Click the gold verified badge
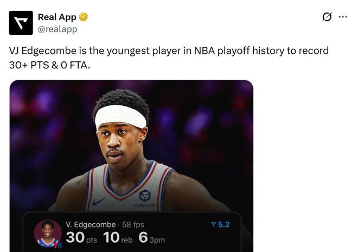This screenshot has height=252, width=358. click(84, 17)
